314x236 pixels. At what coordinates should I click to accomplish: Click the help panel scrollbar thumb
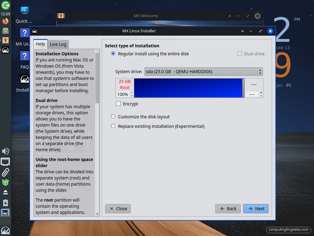[x=97, y=78]
